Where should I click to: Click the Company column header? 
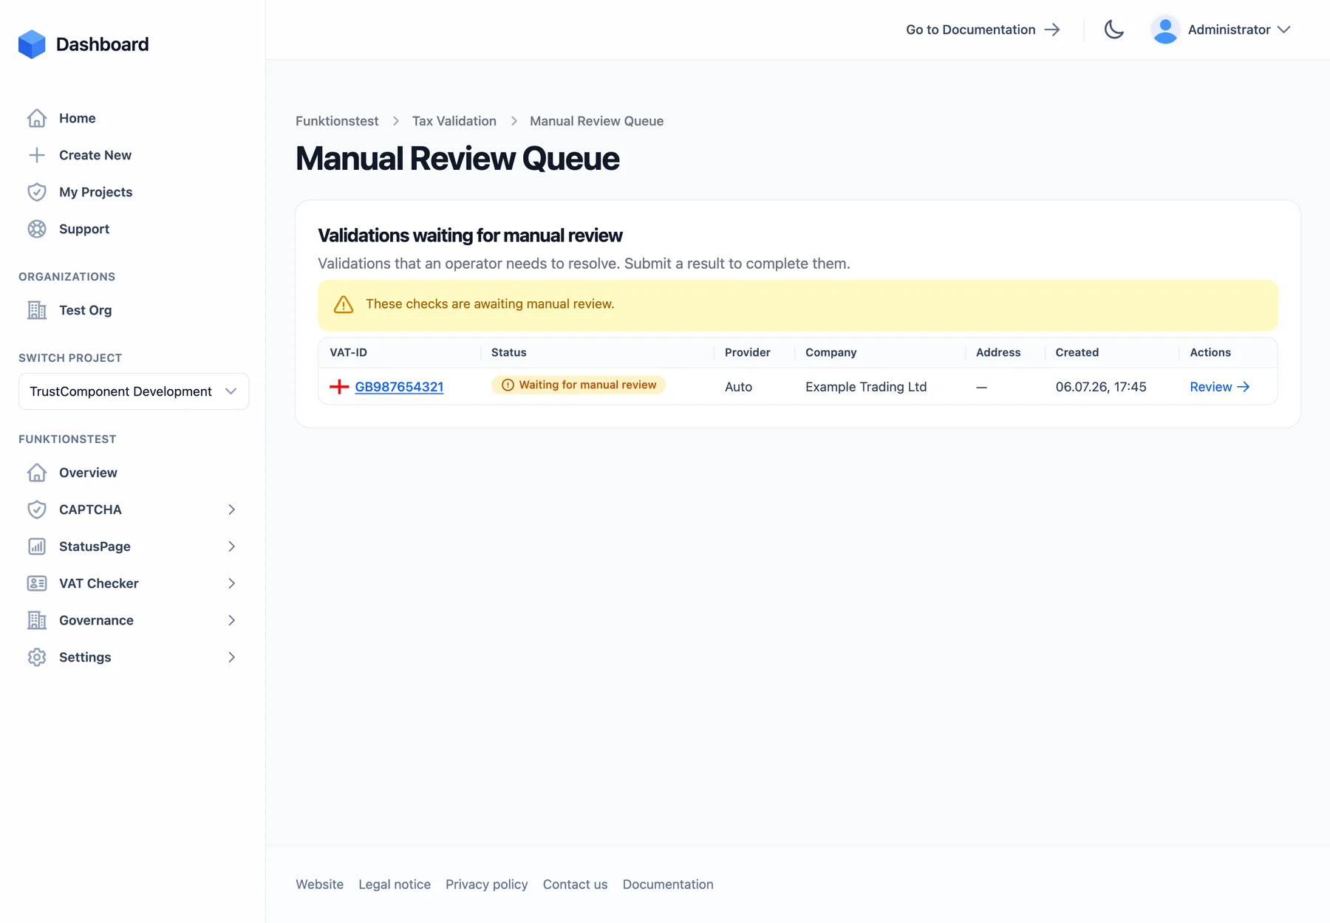point(831,353)
